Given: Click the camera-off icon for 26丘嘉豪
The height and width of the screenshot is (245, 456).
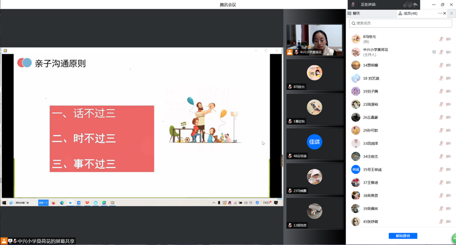Looking at the screenshot, I should 448,117.
